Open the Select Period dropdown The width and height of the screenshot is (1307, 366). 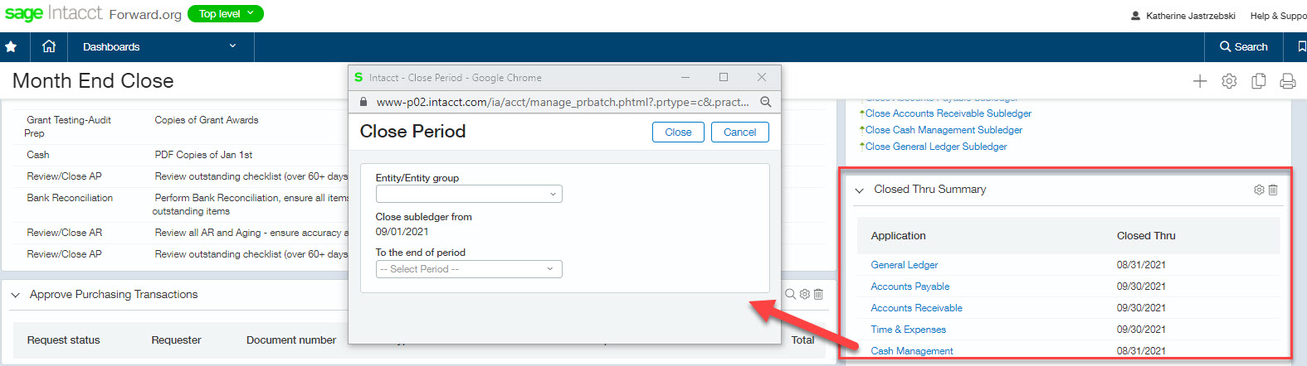coord(469,269)
